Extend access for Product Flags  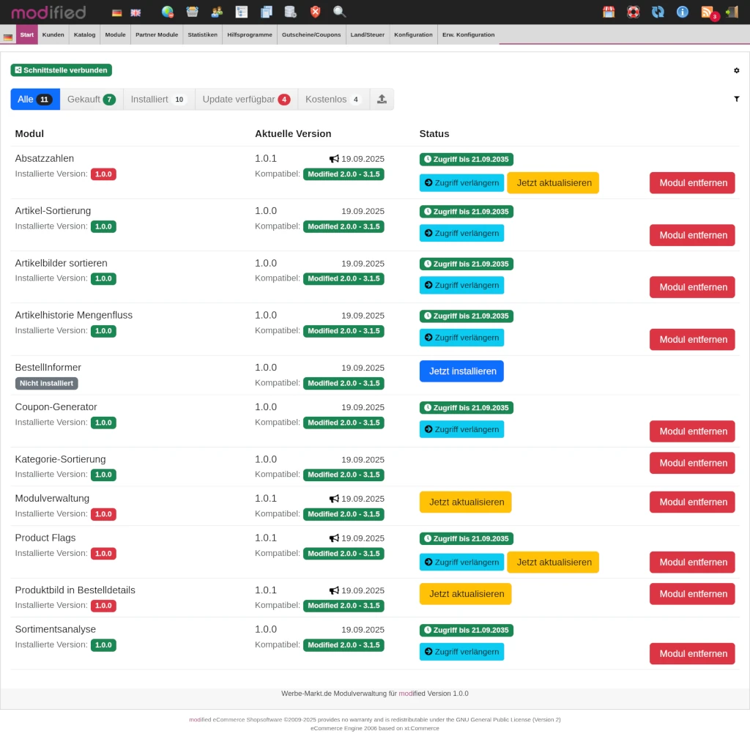461,562
